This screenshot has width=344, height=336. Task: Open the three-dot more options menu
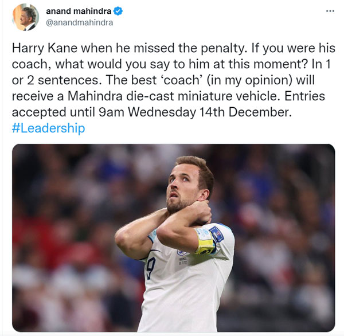point(330,11)
